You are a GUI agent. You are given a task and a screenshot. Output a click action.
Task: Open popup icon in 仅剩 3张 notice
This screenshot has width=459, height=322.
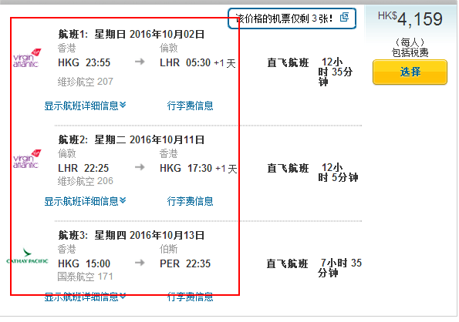(x=344, y=18)
